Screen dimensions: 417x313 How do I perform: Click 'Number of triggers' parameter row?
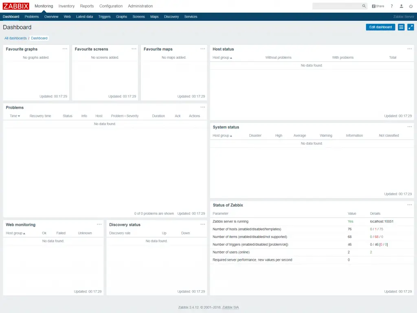[312, 245]
